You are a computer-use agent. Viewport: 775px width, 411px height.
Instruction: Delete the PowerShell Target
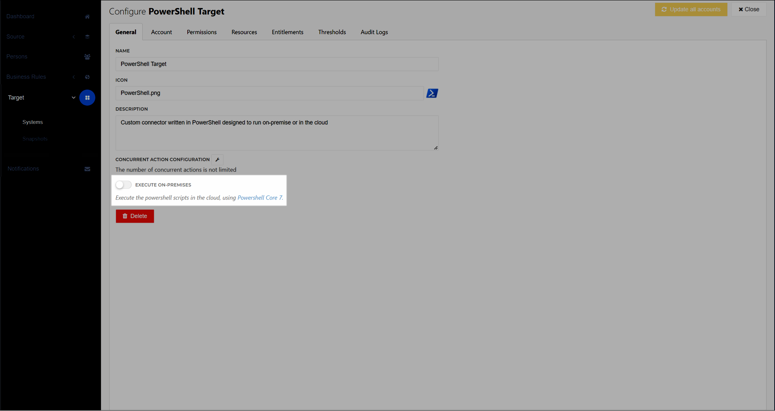pyautogui.click(x=135, y=216)
